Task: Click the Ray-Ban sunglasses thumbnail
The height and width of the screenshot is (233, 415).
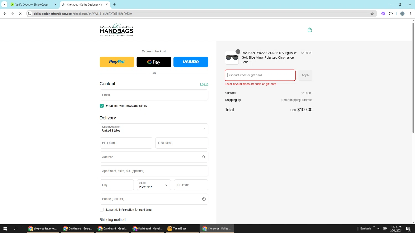Action: [232, 58]
